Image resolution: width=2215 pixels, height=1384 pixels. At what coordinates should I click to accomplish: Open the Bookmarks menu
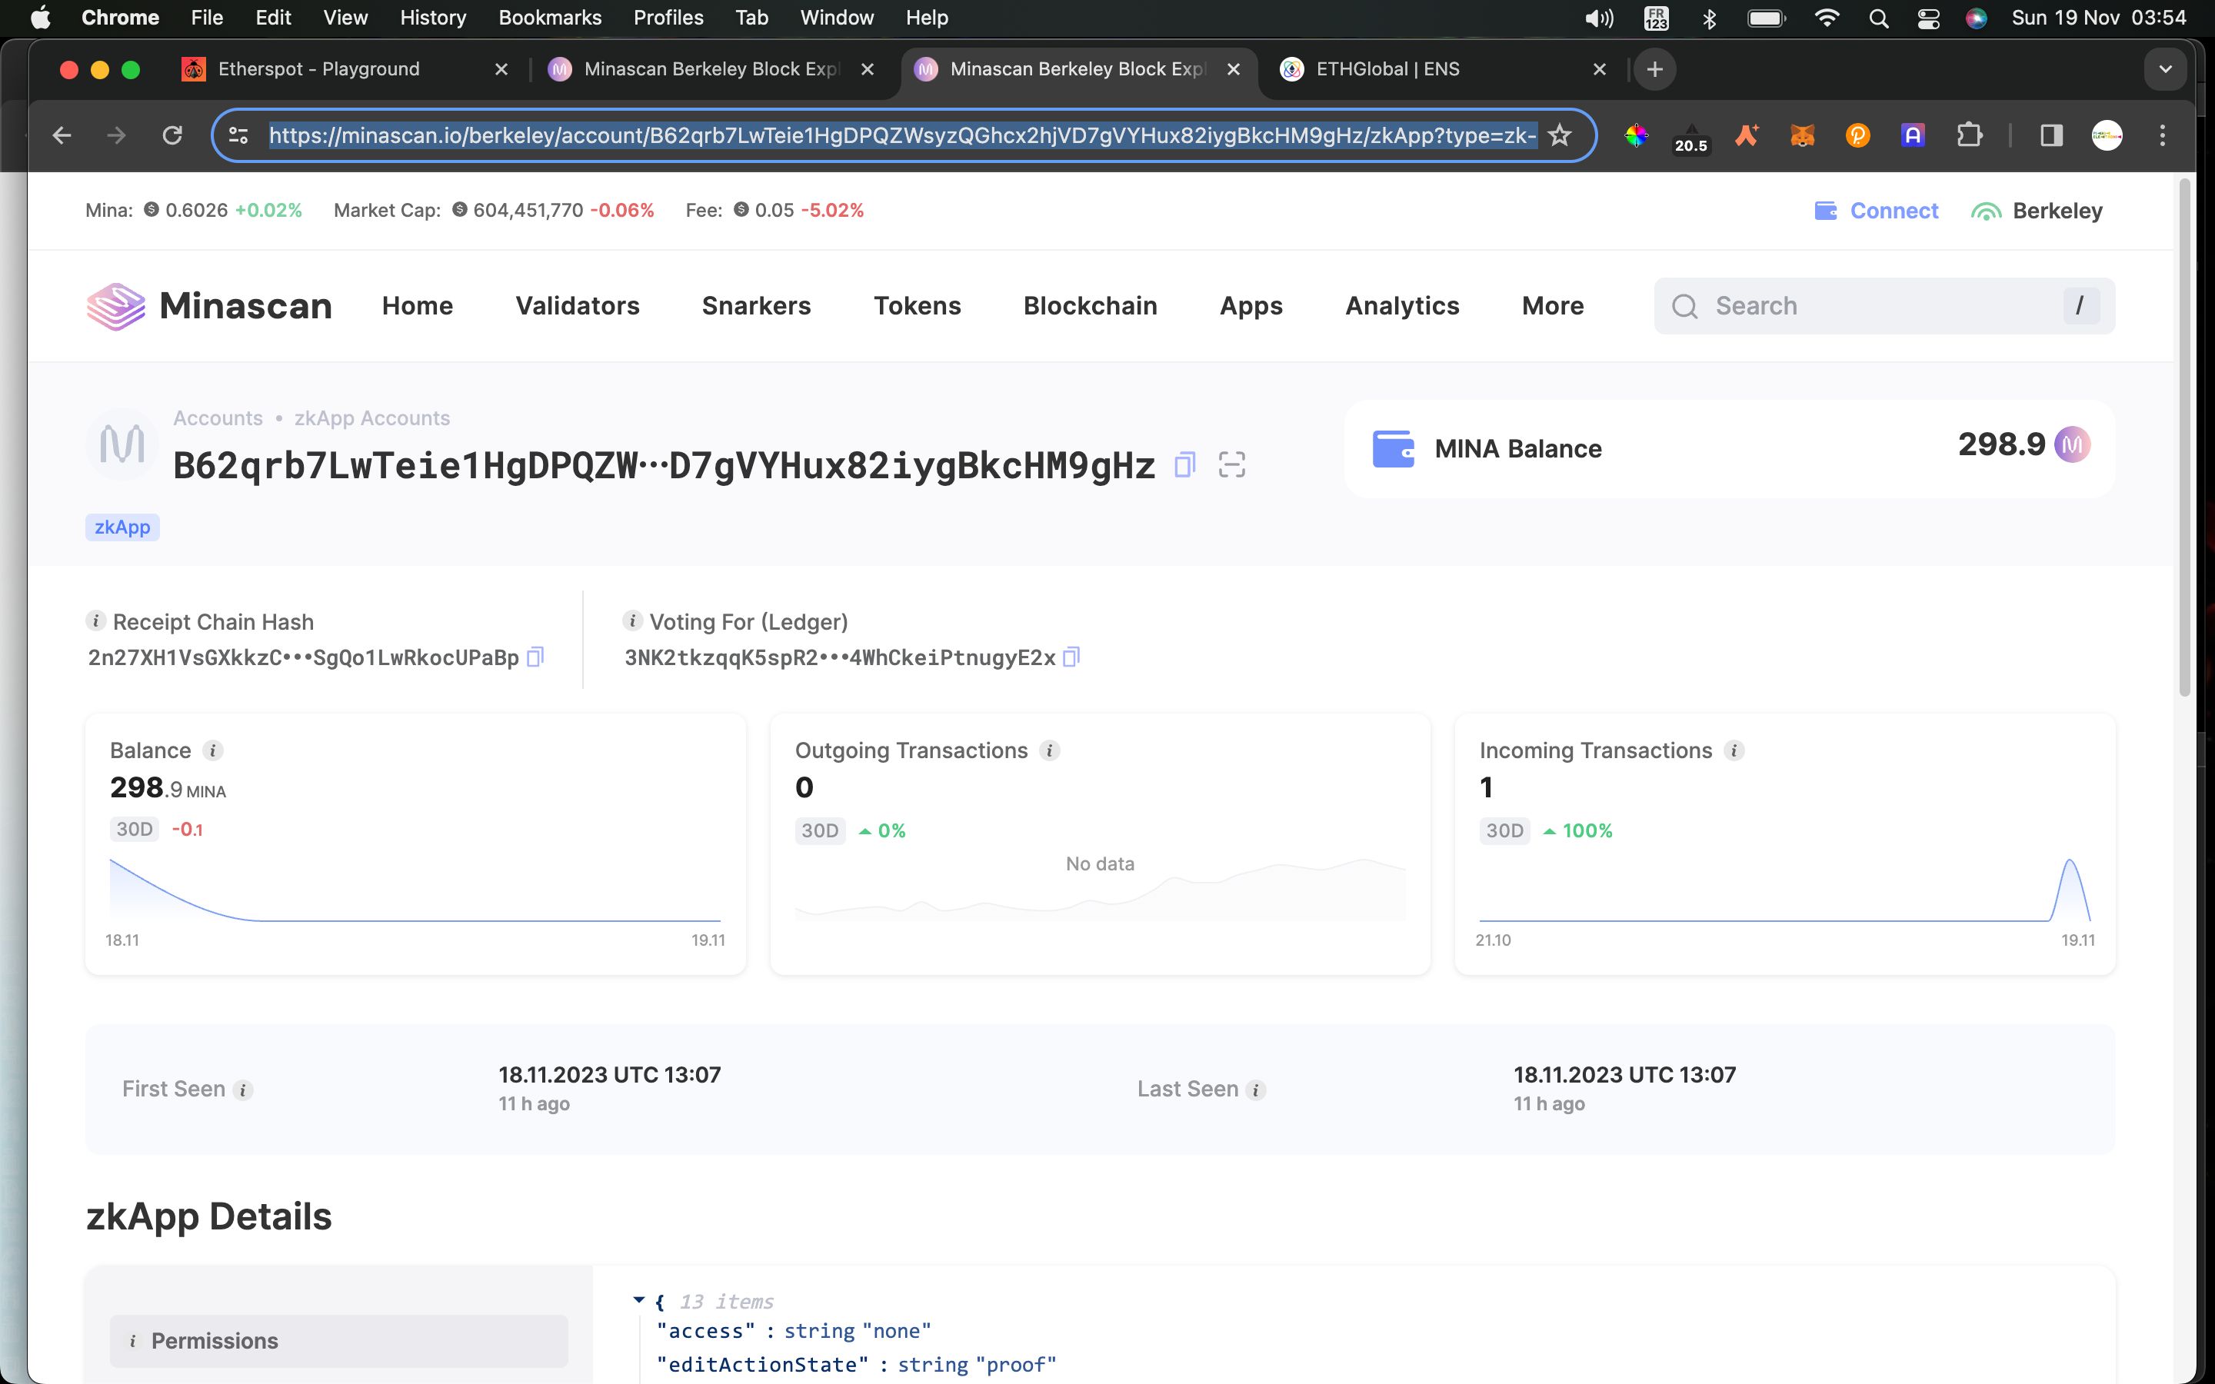(549, 18)
